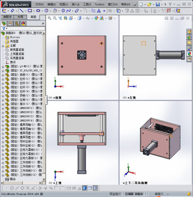
Task: Toggle the link views icon beside 上视
Action: pyautogui.click(x=50, y=183)
